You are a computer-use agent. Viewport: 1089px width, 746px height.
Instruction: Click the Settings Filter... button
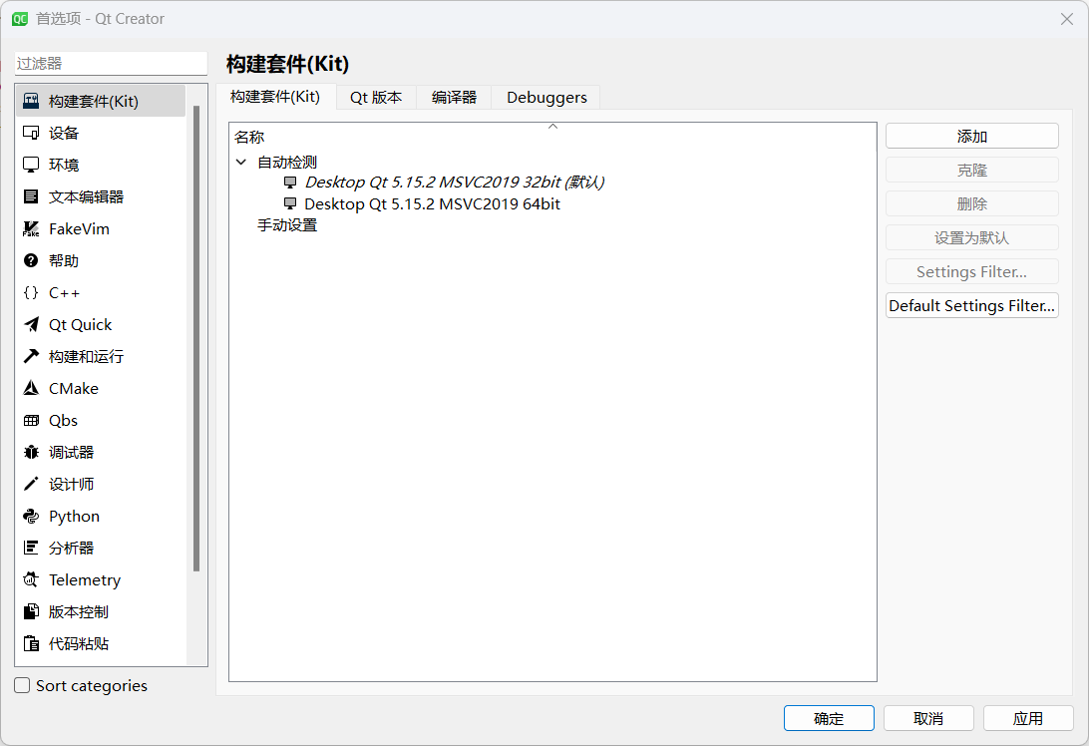click(971, 271)
